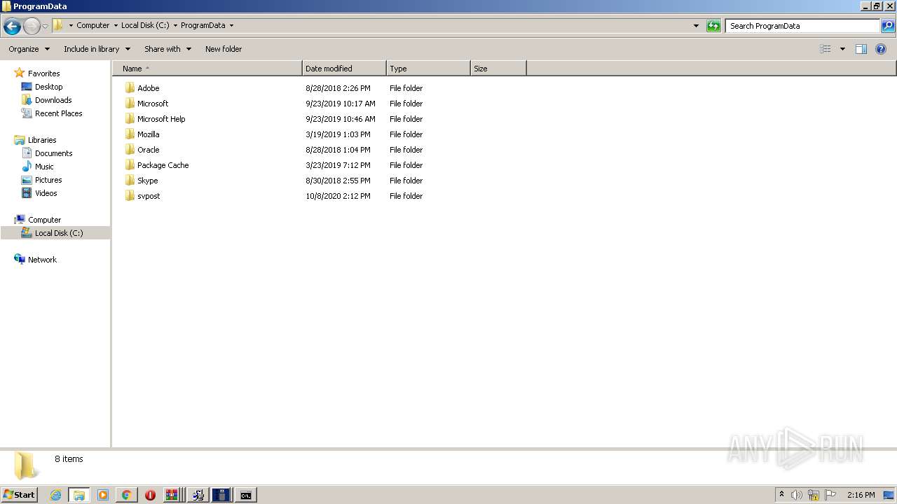Click the svpost date 10/8/2020 2:12 PM
The image size is (897, 504).
click(338, 196)
